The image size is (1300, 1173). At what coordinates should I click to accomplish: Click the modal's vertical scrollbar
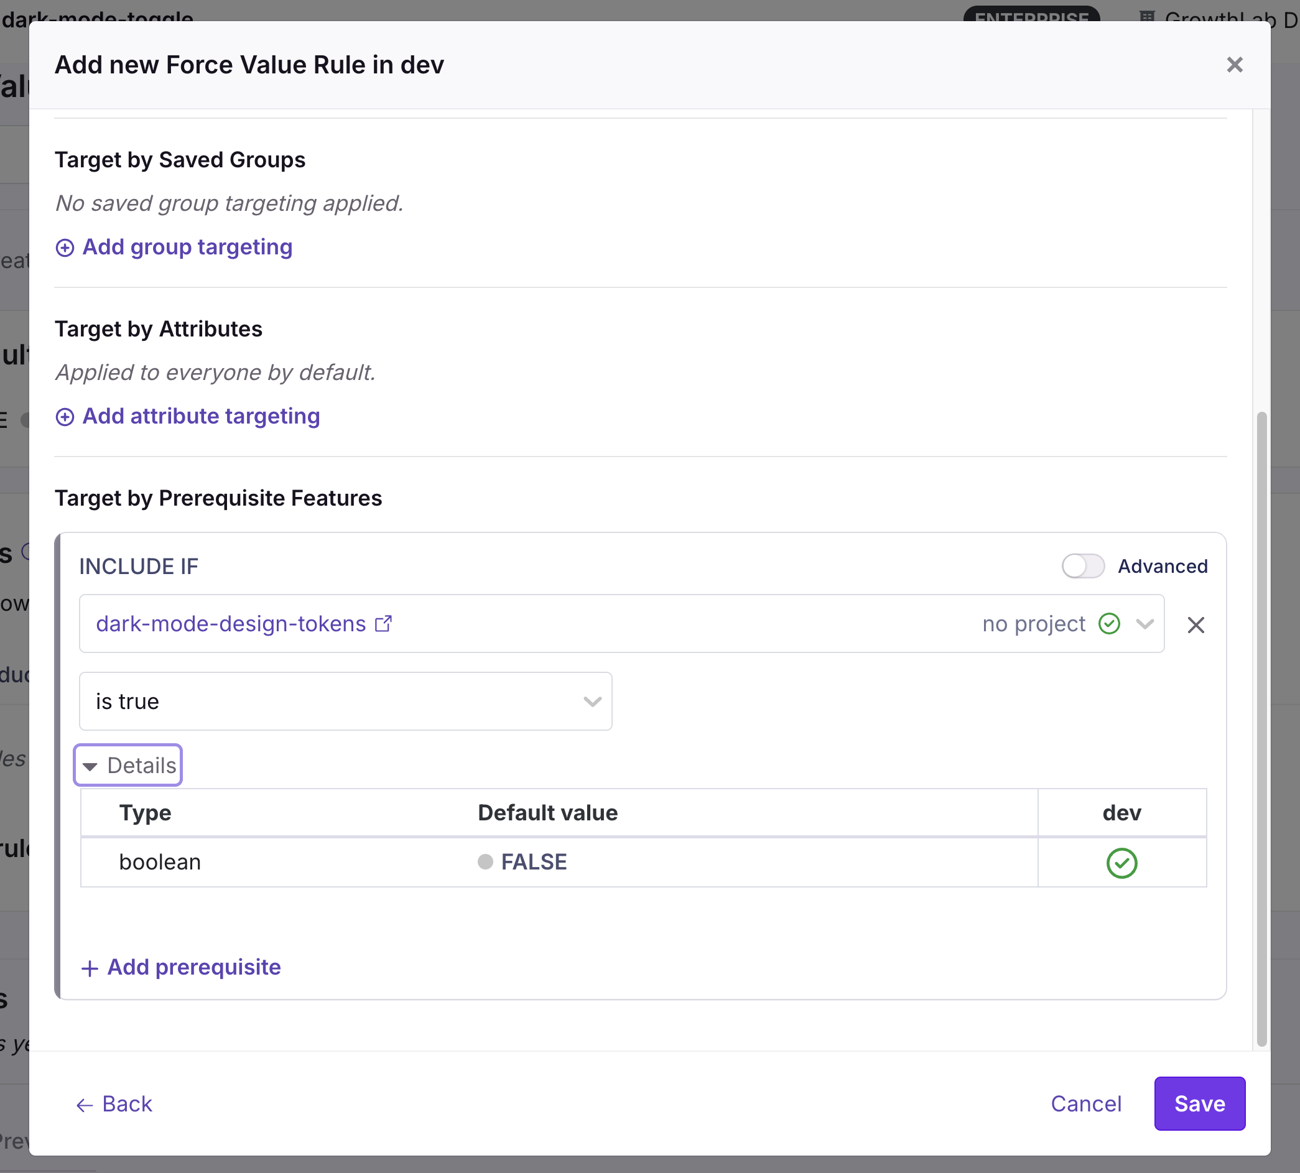pyautogui.click(x=1261, y=728)
